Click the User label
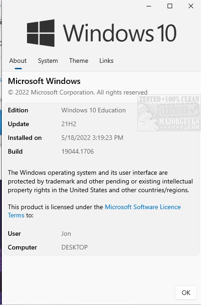 [14, 233]
